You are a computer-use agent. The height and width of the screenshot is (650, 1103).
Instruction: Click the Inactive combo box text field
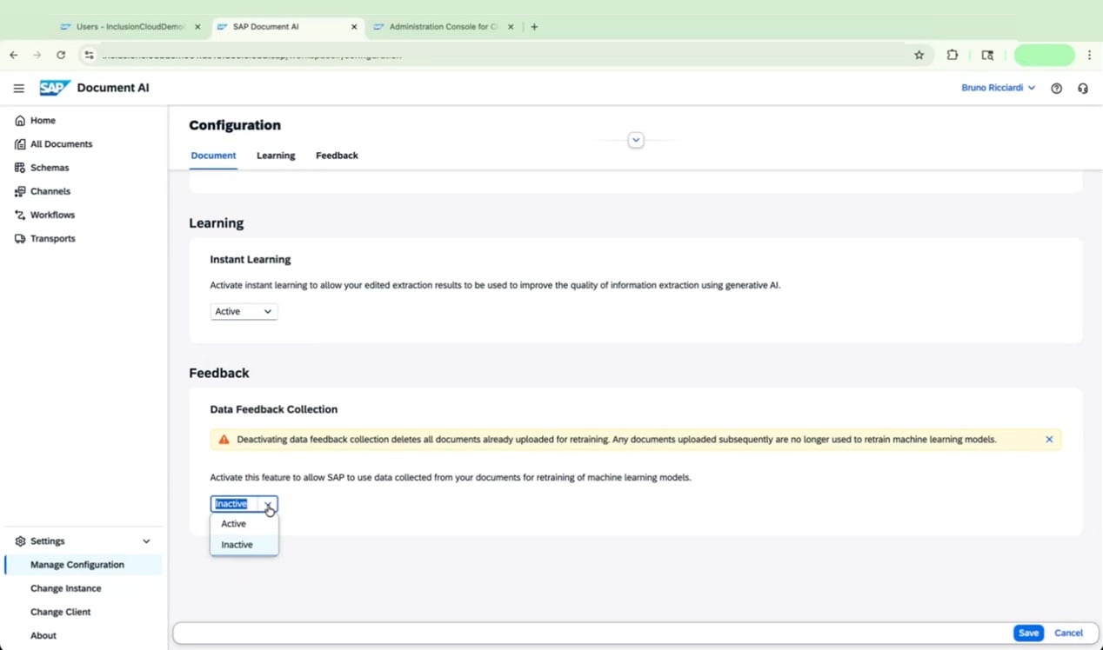(x=235, y=504)
